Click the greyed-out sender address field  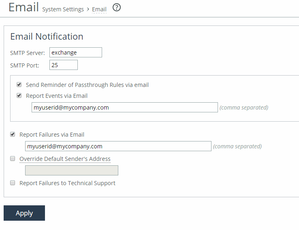click(x=72, y=170)
